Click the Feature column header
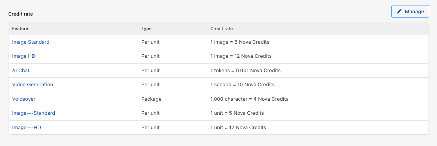437x146 pixels. pyautogui.click(x=20, y=28)
